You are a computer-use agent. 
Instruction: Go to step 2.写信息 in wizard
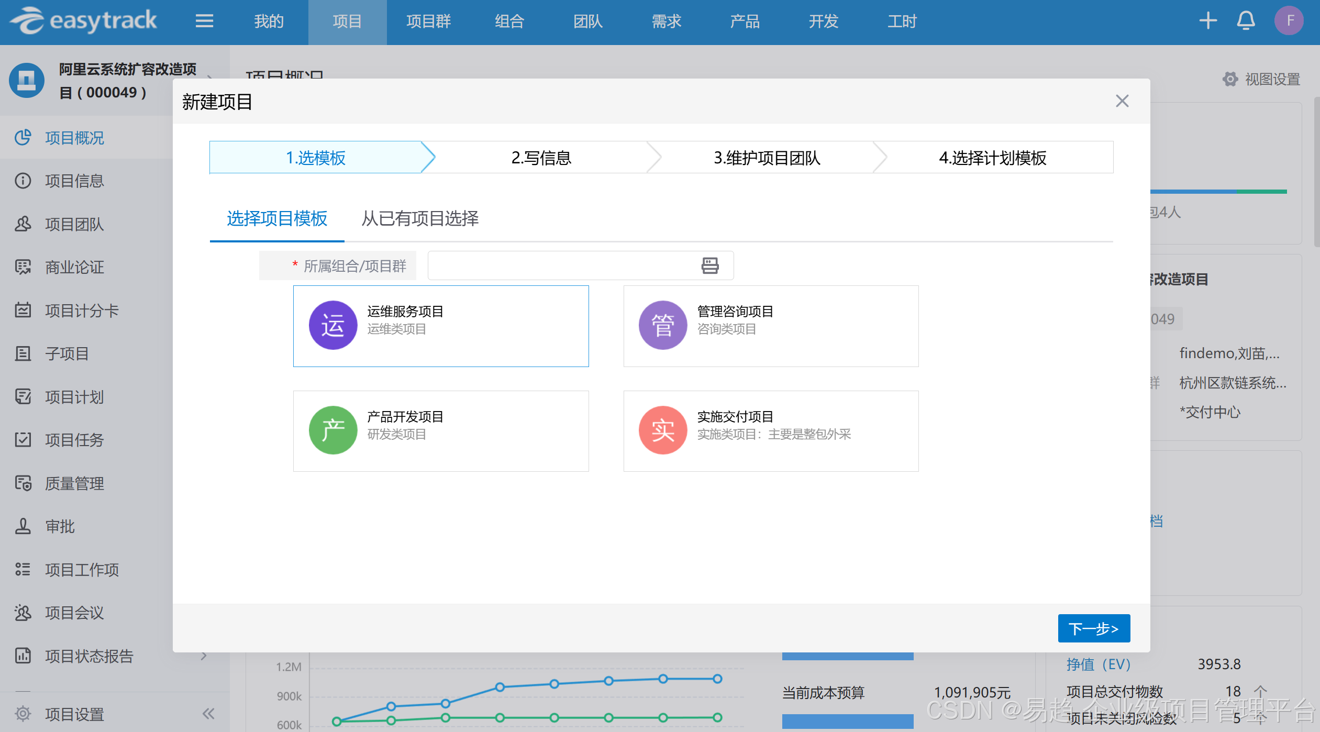click(x=541, y=158)
